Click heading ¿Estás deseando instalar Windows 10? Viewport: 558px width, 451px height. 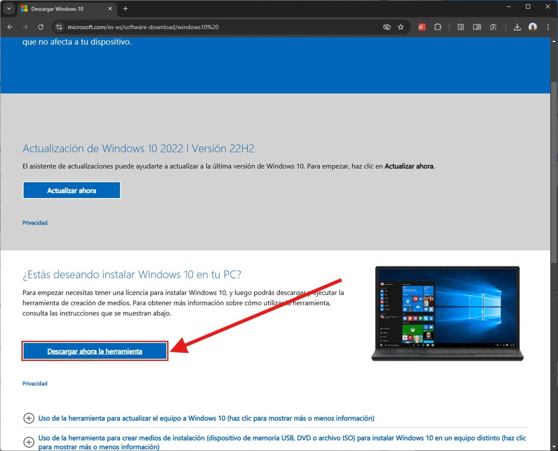(132, 275)
